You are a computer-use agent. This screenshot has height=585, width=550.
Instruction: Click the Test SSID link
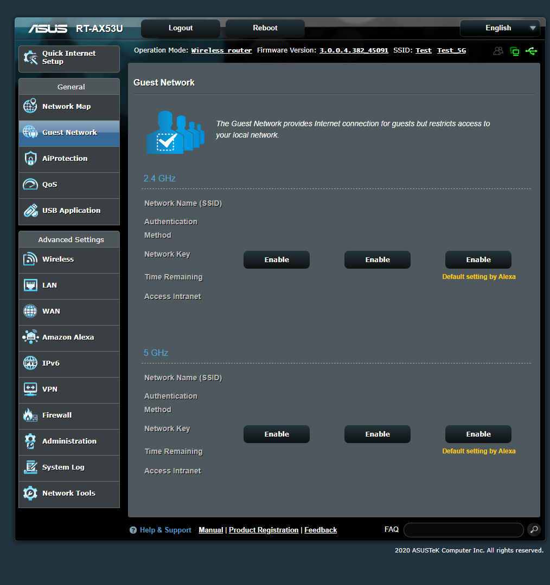pos(423,50)
